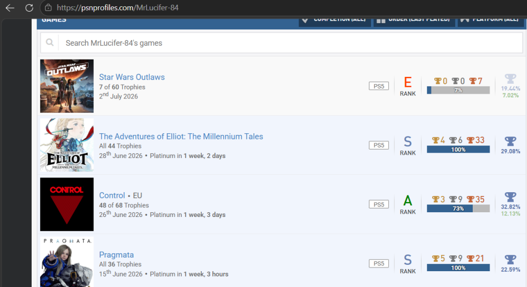Click the PS5 platform tag on Control row
Image resolution: width=527 pixels, height=287 pixels.
click(379, 204)
